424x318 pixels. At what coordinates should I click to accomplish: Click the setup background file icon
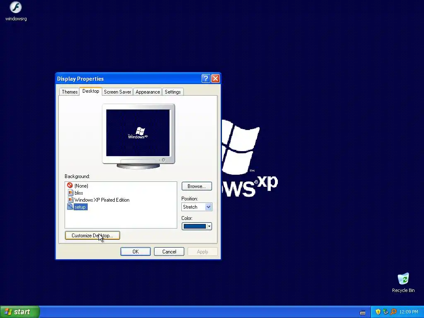click(x=70, y=207)
